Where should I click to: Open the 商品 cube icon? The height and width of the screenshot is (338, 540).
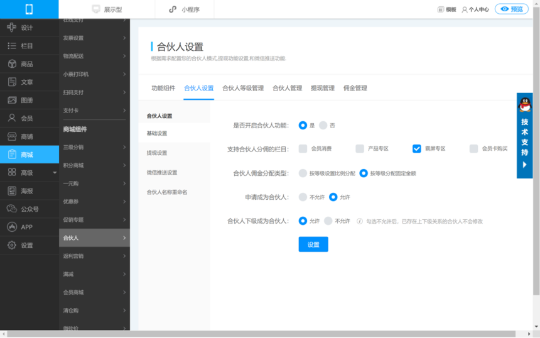(12, 63)
